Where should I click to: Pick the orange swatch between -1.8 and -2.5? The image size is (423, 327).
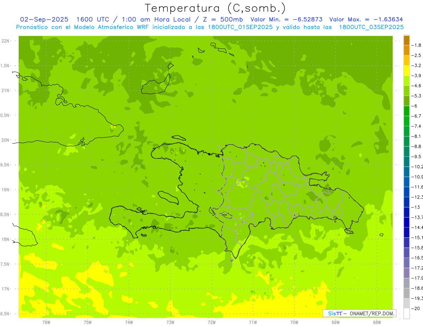click(406, 50)
